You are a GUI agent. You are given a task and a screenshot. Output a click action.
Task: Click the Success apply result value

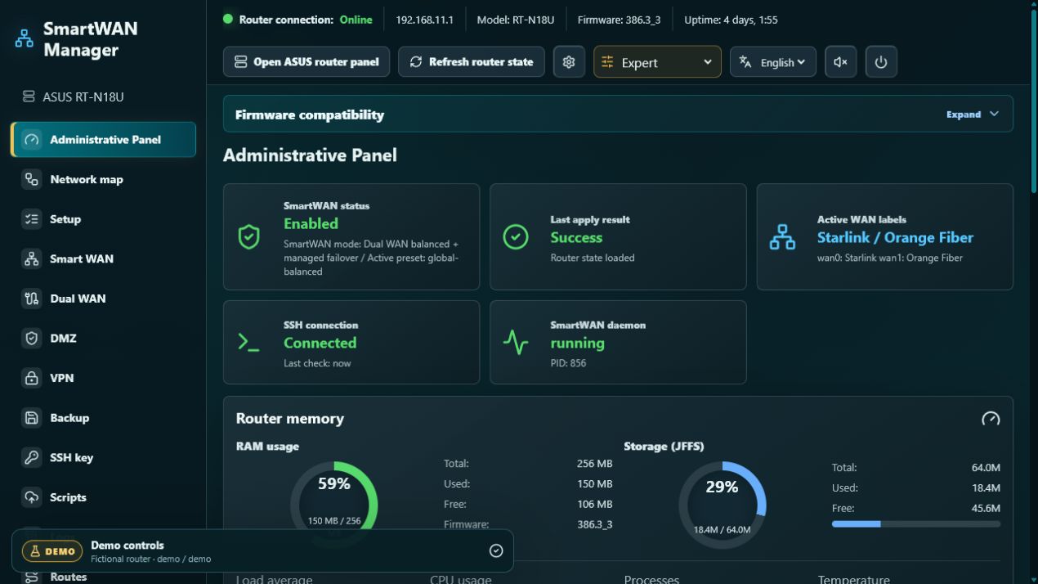[x=576, y=237]
